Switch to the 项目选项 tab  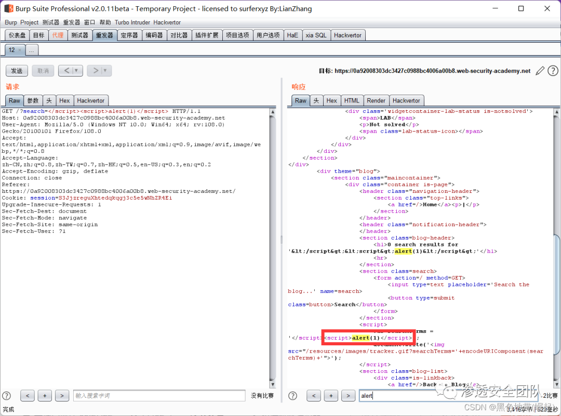[237, 35]
